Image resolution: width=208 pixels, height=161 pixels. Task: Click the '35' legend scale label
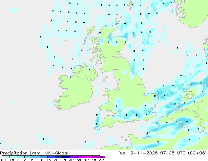pyautogui.click(x=79, y=160)
